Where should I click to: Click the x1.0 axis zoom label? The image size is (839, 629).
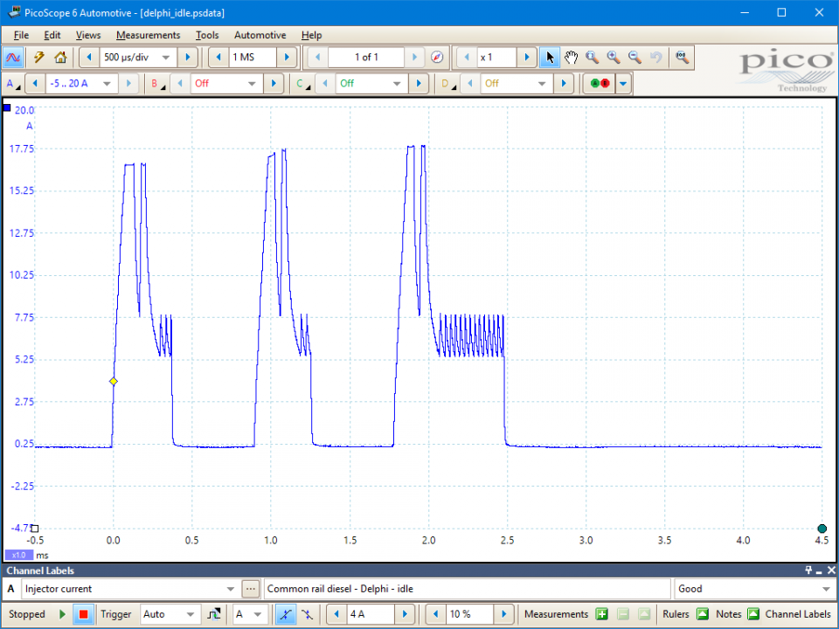(19, 556)
